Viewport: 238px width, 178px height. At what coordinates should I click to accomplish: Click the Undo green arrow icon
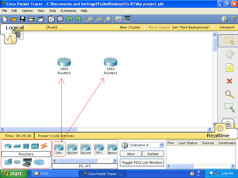coord(69,19)
